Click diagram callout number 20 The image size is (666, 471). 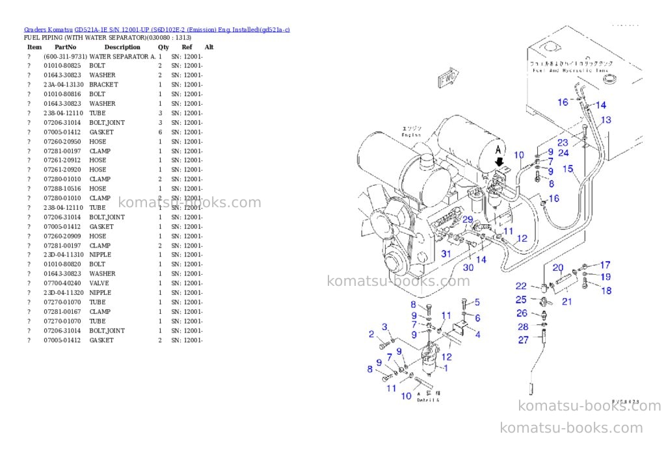(x=558, y=268)
